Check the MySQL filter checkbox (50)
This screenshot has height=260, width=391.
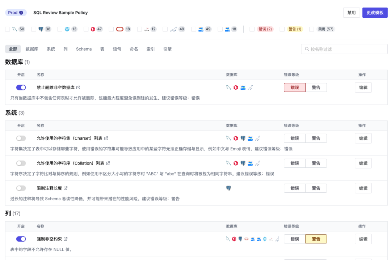[8, 29]
